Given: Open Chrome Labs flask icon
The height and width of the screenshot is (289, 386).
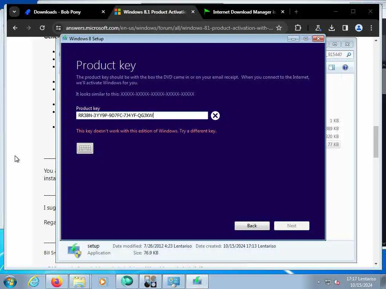Looking at the screenshot, I should coord(318,28).
